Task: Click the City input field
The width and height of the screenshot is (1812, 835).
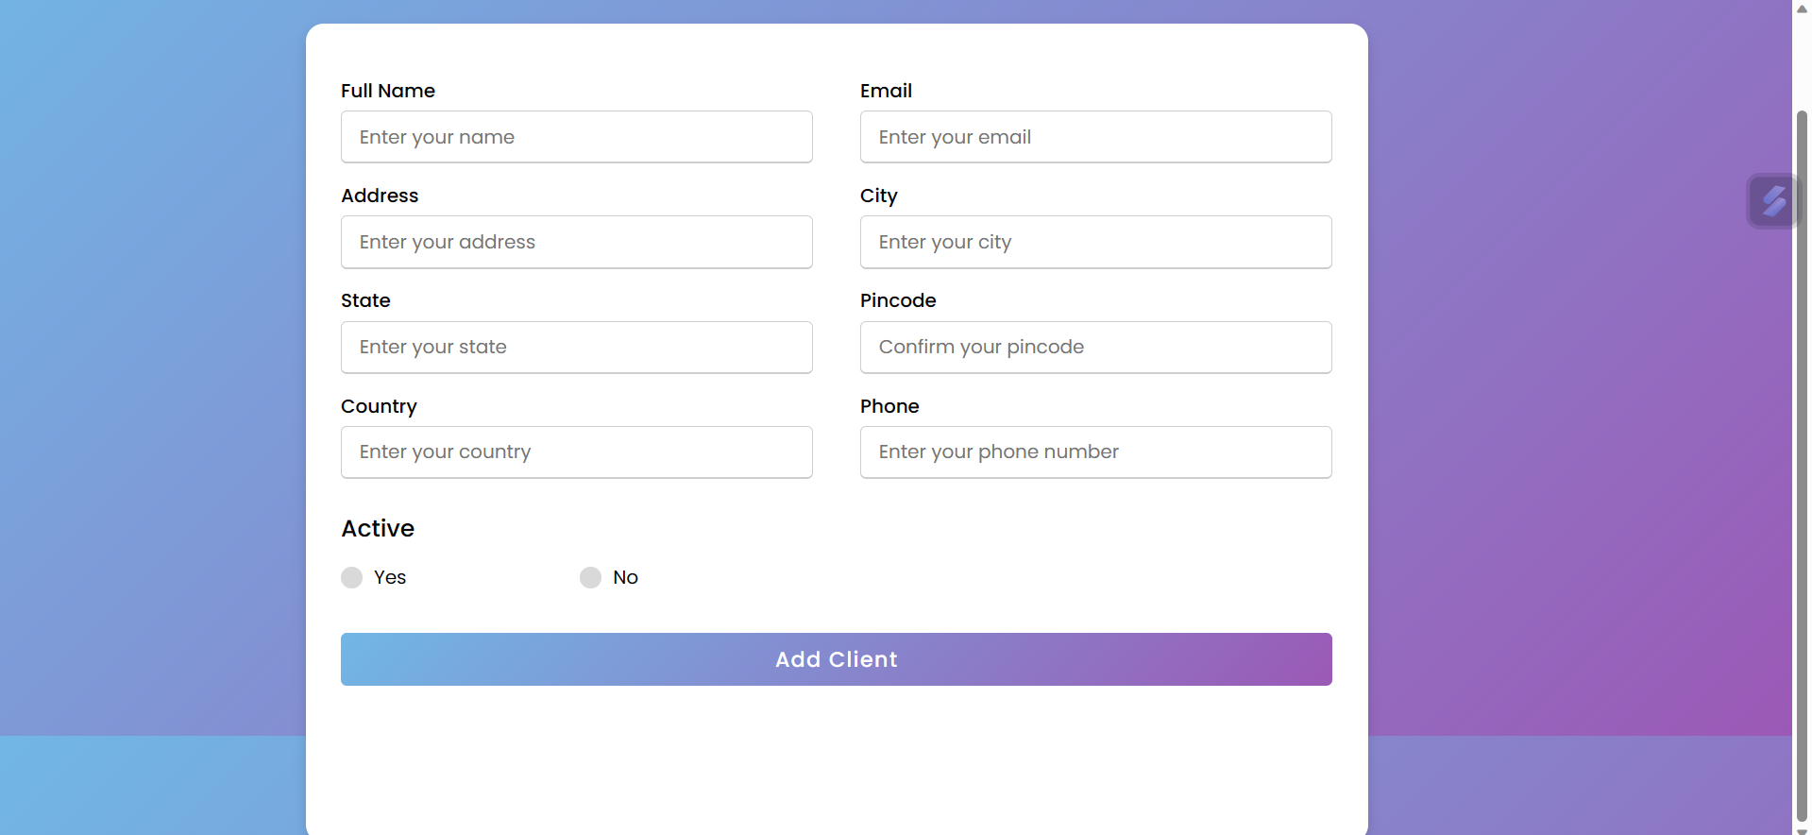Action: coord(1095,242)
